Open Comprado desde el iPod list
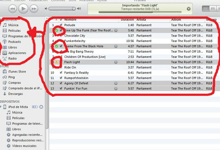Screen dimensions: 220x150 25,88
